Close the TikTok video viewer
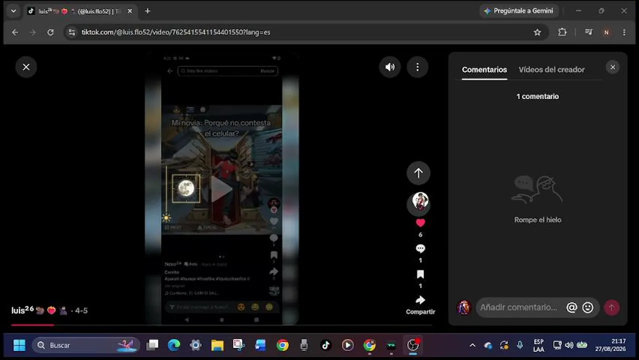 coord(26,67)
